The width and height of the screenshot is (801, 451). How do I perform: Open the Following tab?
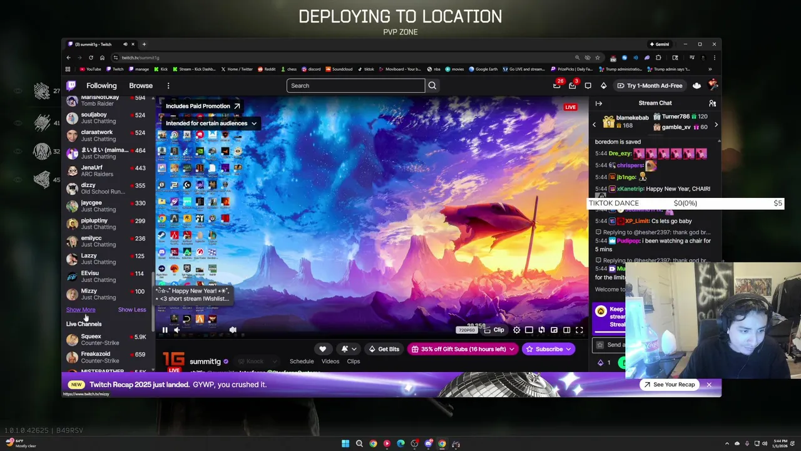point(101,86)
